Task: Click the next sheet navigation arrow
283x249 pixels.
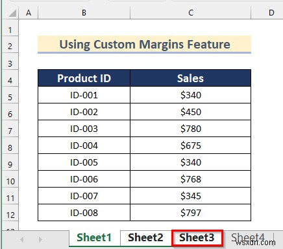Action: tap(40, 239)
